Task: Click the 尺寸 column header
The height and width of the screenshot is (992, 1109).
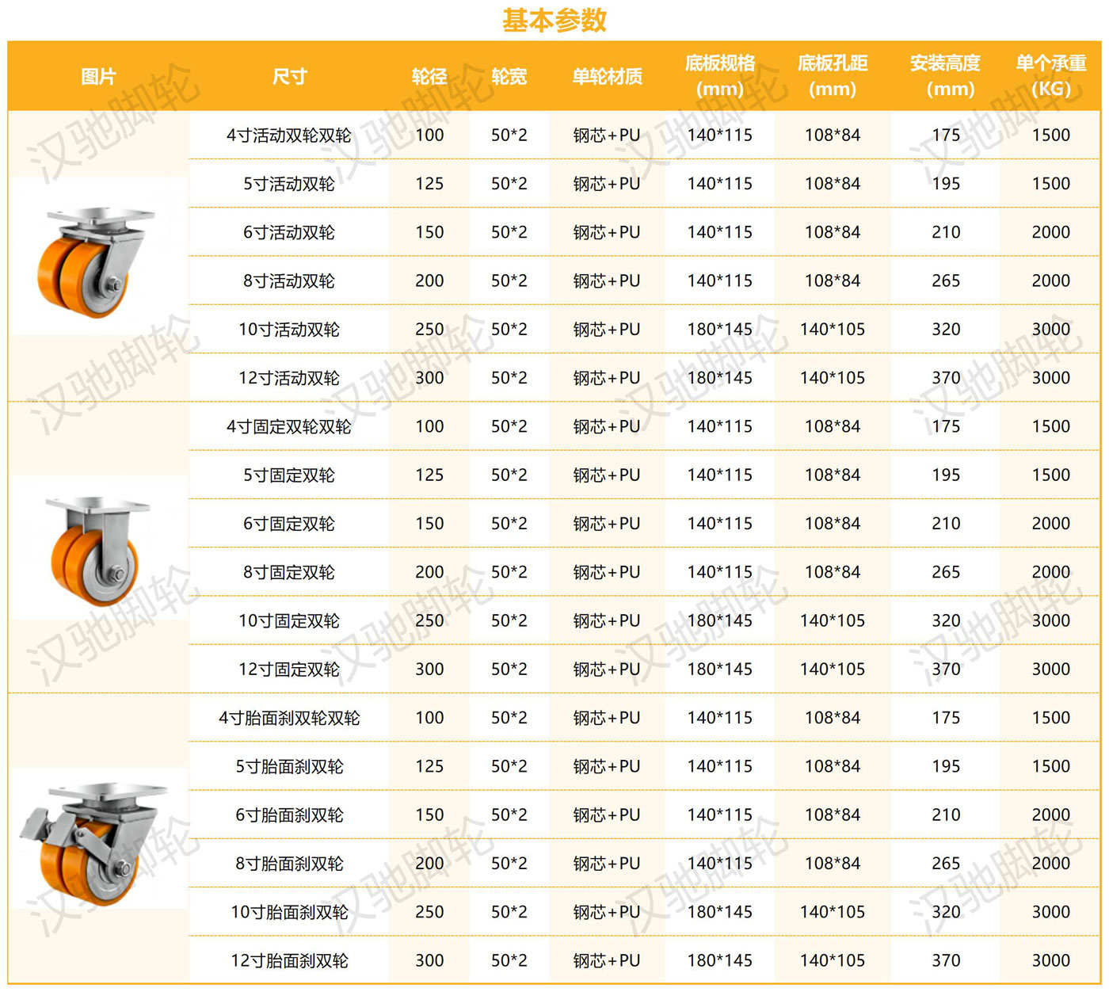Action: coord(289,77)
